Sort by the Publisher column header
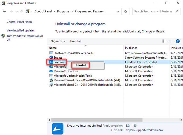183x135 pixels. tap(131, 48)
